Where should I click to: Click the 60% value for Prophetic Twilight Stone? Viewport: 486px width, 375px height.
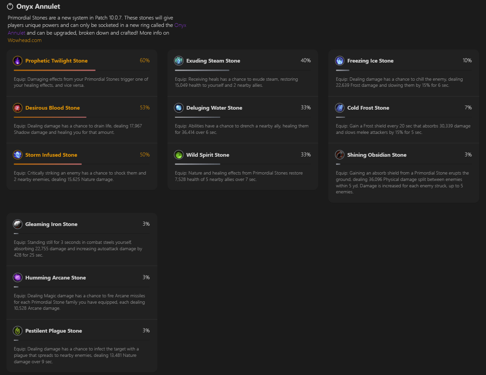(145, 61)
